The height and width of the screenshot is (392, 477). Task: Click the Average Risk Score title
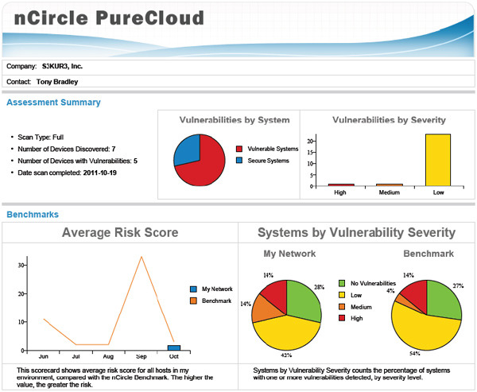click(x=120, y=232)
